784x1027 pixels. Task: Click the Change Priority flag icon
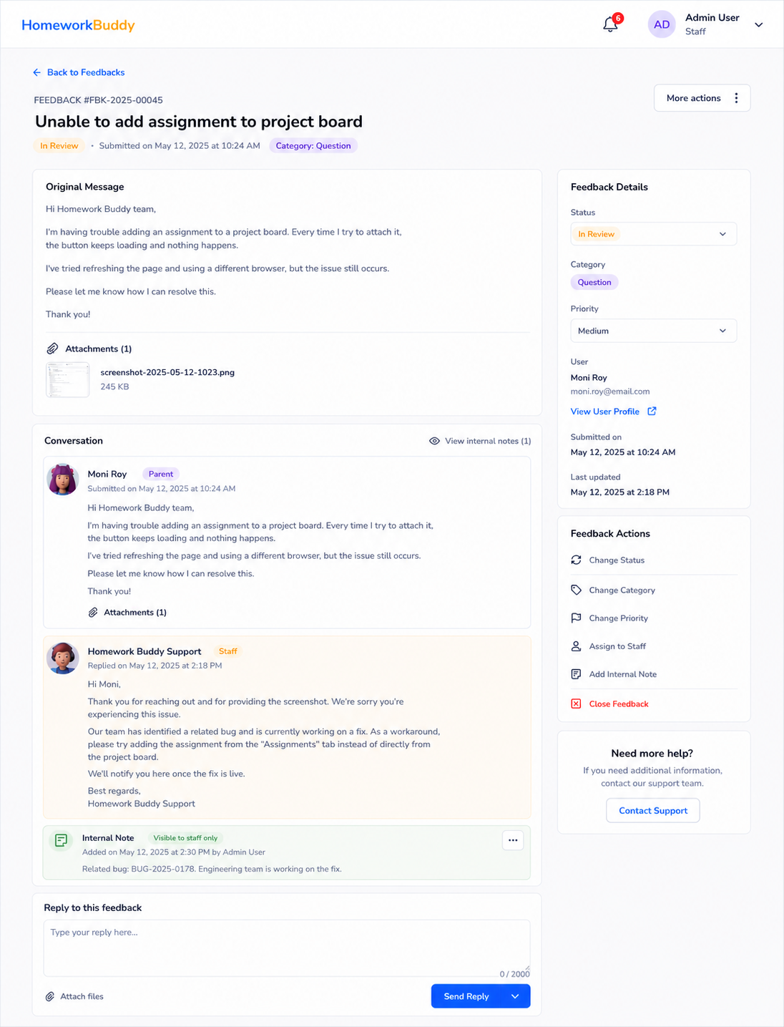coord(576,618)
